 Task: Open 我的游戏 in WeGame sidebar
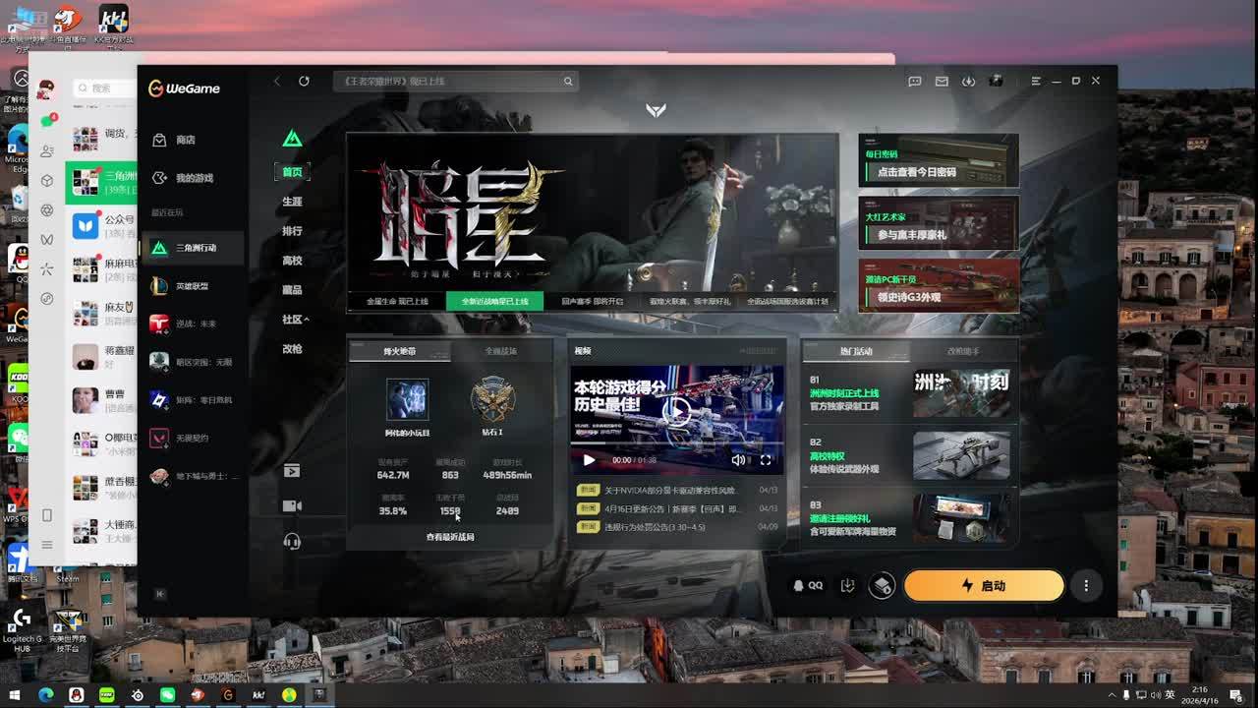click(184, 178)
